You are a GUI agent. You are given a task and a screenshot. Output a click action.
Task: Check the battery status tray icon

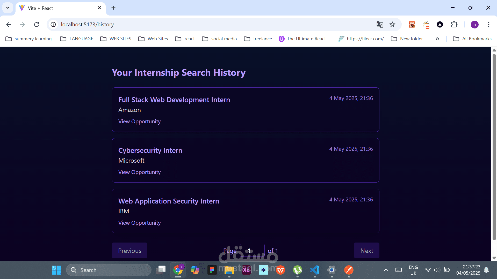(446, 270)
